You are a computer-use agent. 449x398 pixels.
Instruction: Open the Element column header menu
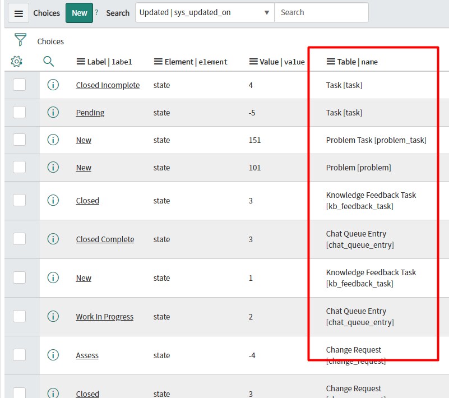click(158, 62)
